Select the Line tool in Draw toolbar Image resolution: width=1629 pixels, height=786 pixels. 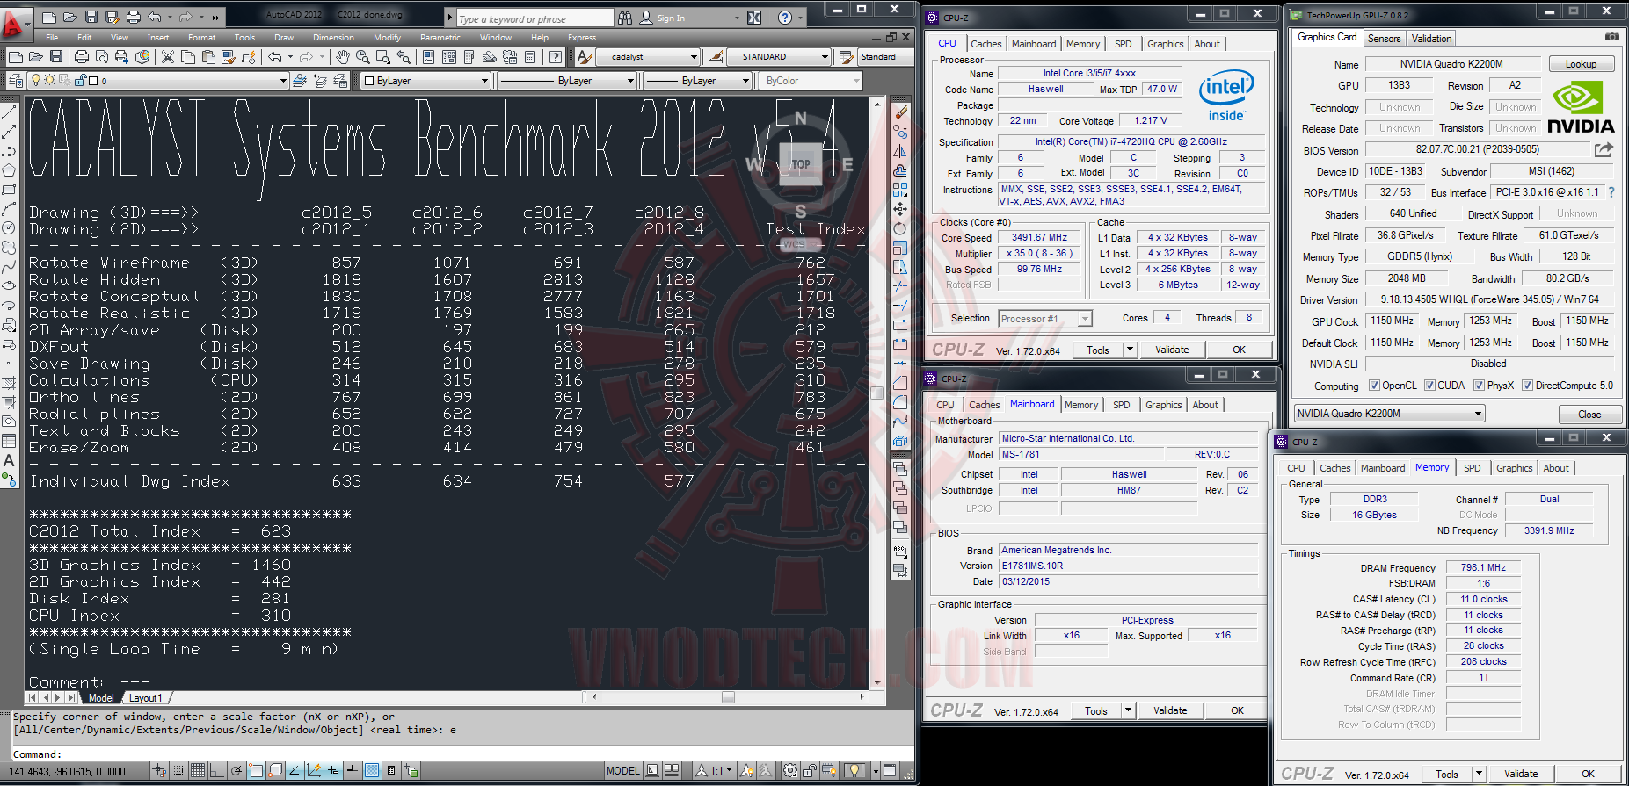(x=9, y=113)
